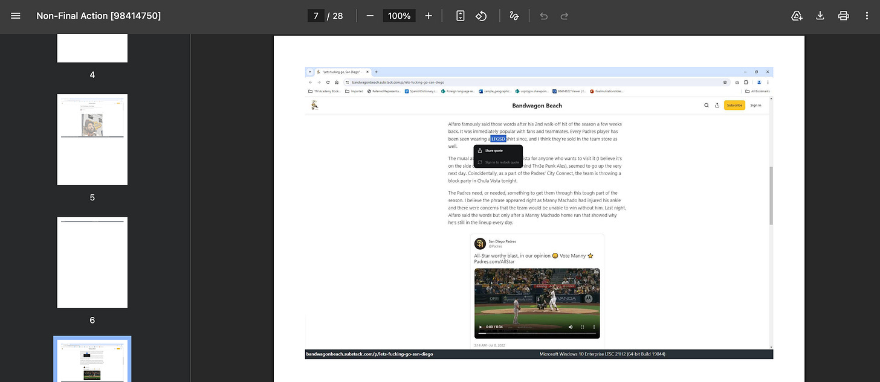This screenshot has width=880, height=382.
Task: Open the 'finalmutilationslides...' bookmark
Action: pos(607,91)
